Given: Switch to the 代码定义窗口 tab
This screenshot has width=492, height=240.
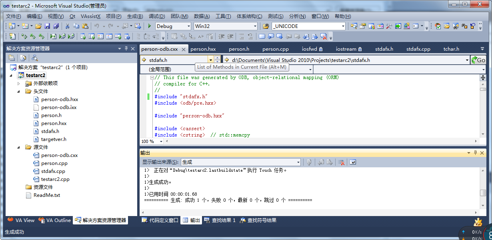Looking at the screenshot, I should [x=160, y=220].
